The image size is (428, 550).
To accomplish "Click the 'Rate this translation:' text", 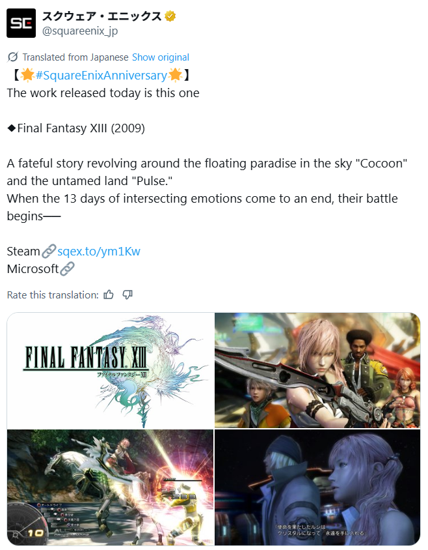I will click(53, 295).
